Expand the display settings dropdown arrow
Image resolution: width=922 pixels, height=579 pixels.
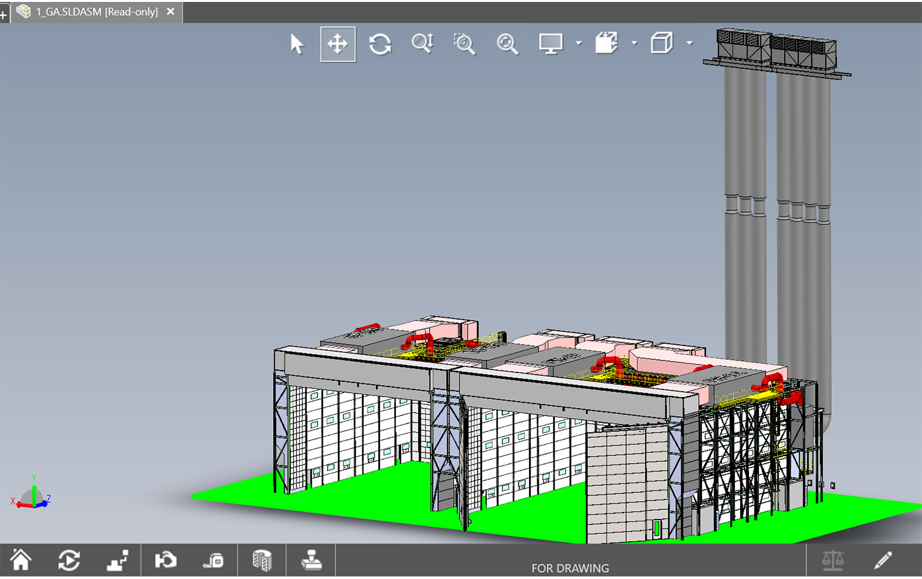579,44
